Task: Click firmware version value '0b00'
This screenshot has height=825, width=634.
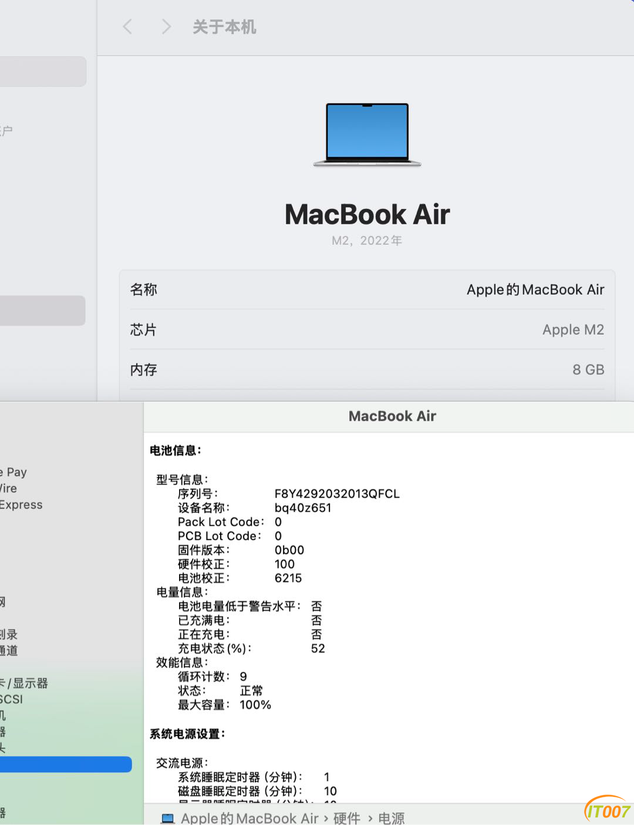Action: [x=289, y=550]
